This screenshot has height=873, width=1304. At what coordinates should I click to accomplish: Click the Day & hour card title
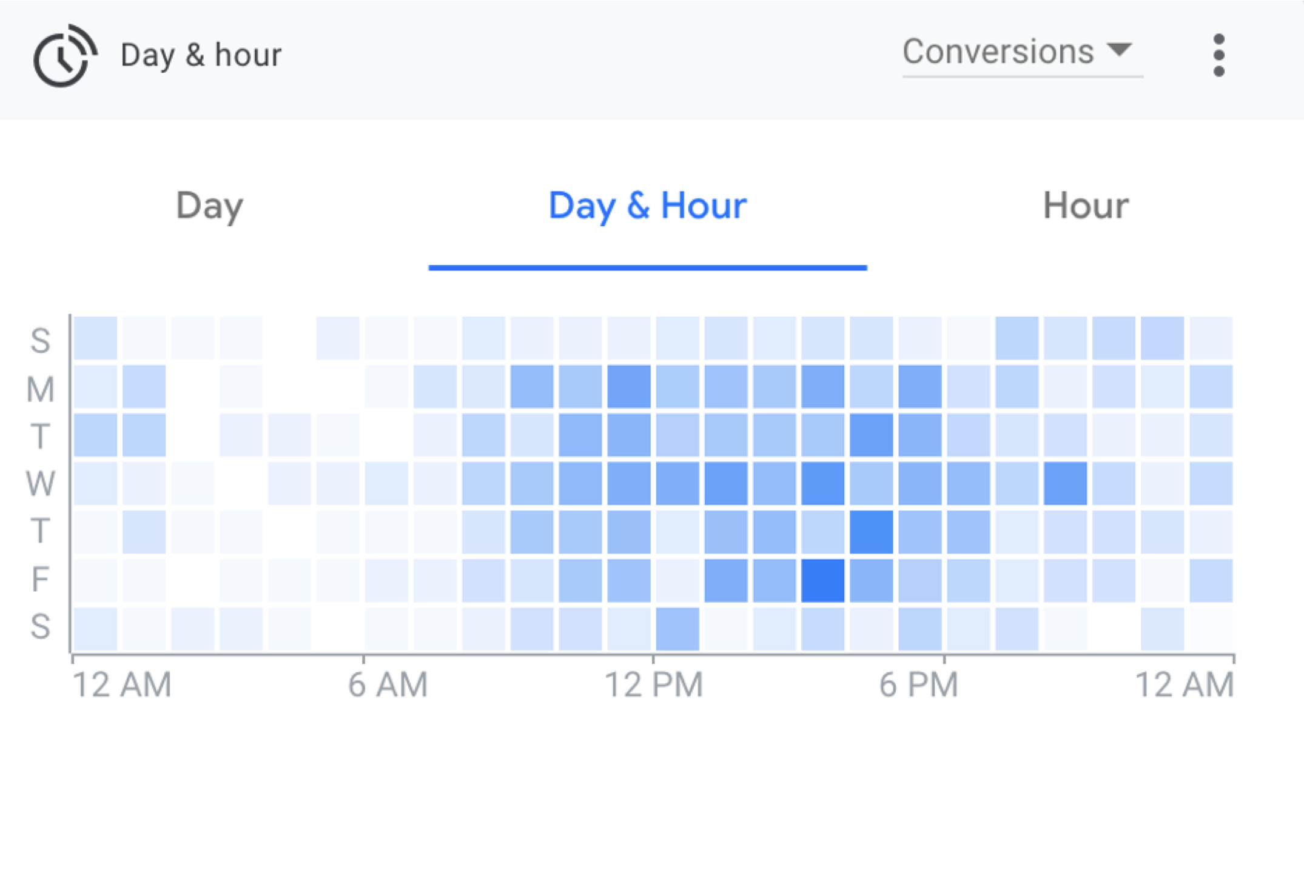click(x=201, y=55)
